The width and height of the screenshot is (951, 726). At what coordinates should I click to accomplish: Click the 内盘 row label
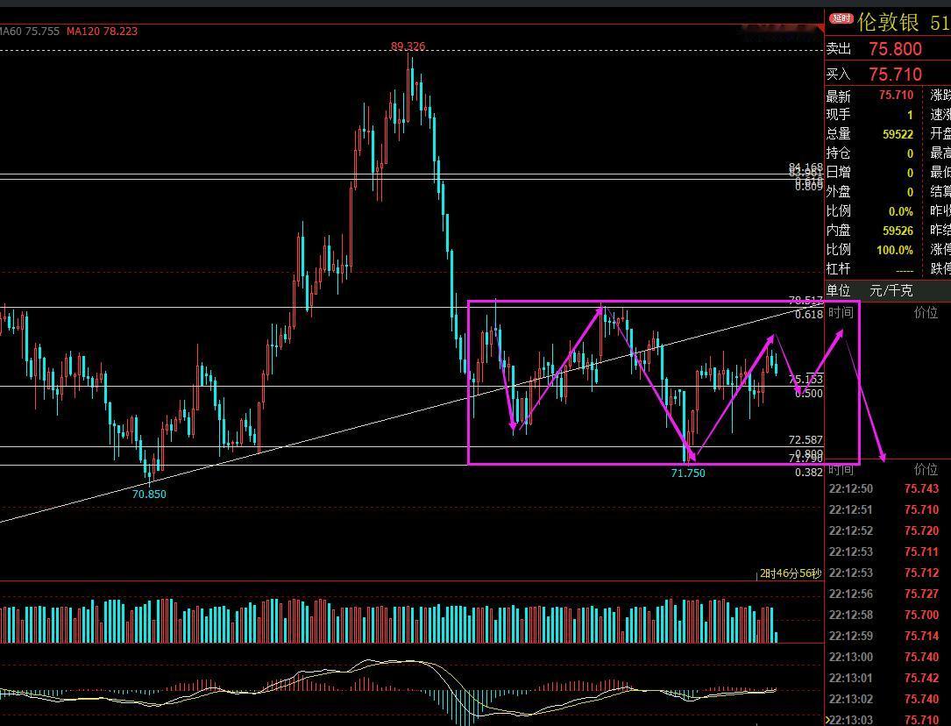839,231
